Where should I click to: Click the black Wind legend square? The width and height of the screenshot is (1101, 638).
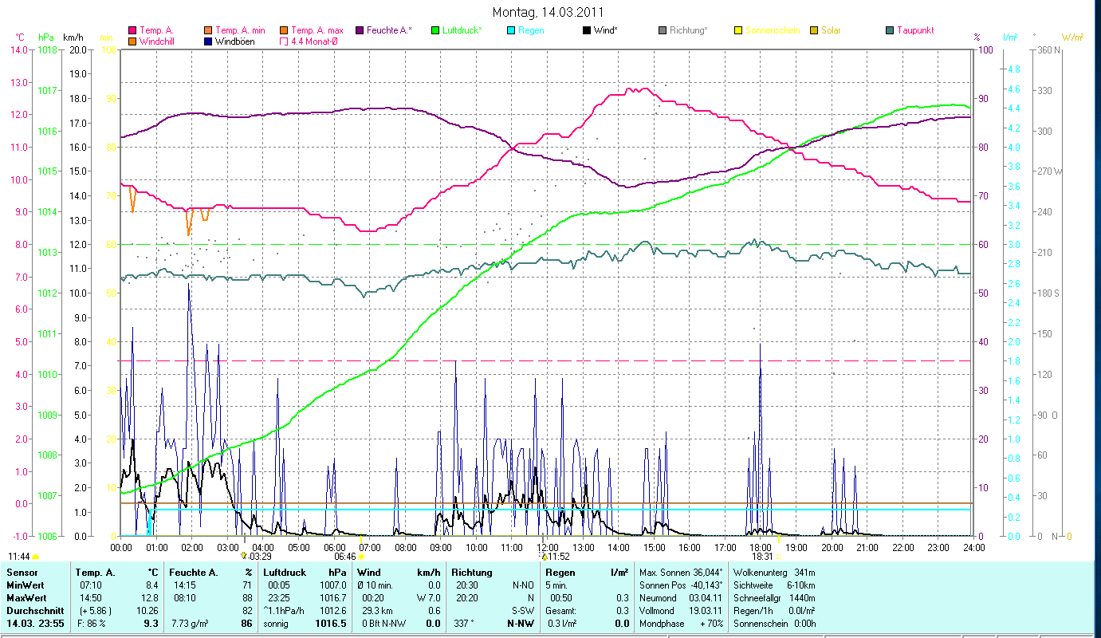point(587,30)
